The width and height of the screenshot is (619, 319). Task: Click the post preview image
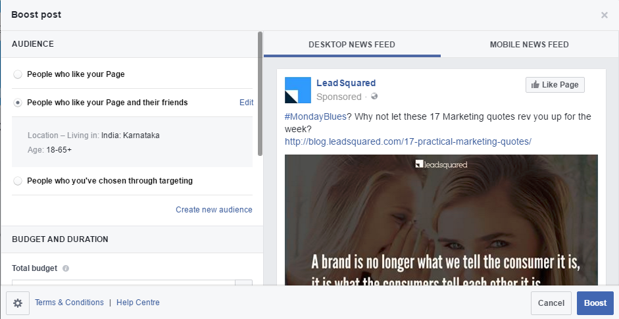(441, 220)
